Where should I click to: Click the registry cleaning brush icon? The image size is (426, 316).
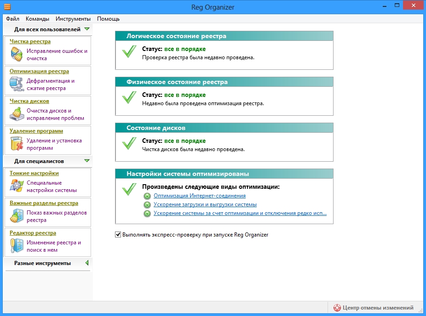[x=17, y=54]
